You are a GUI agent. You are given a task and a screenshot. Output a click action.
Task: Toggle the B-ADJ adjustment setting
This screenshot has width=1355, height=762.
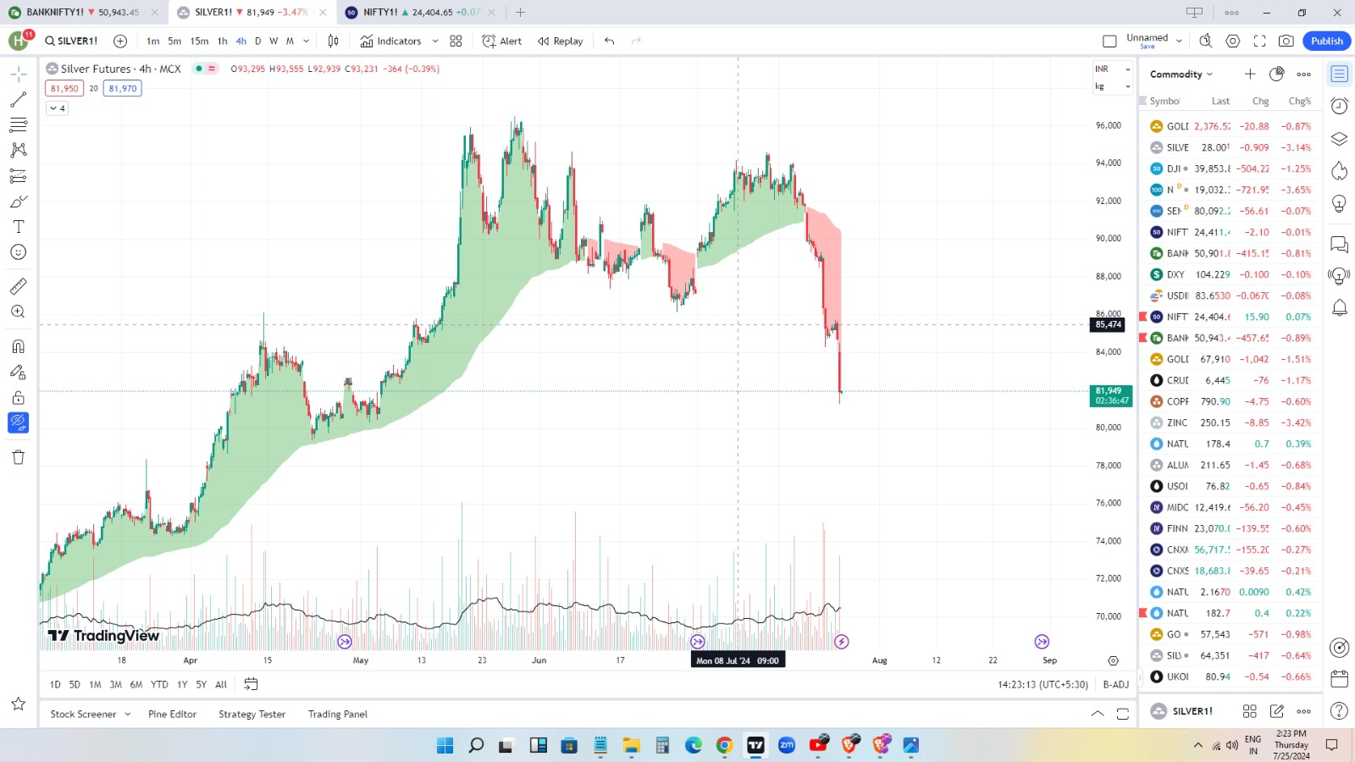click(1115, 684)
